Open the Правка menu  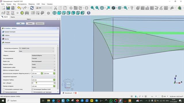pyautogui.click(x=9, y=4)
